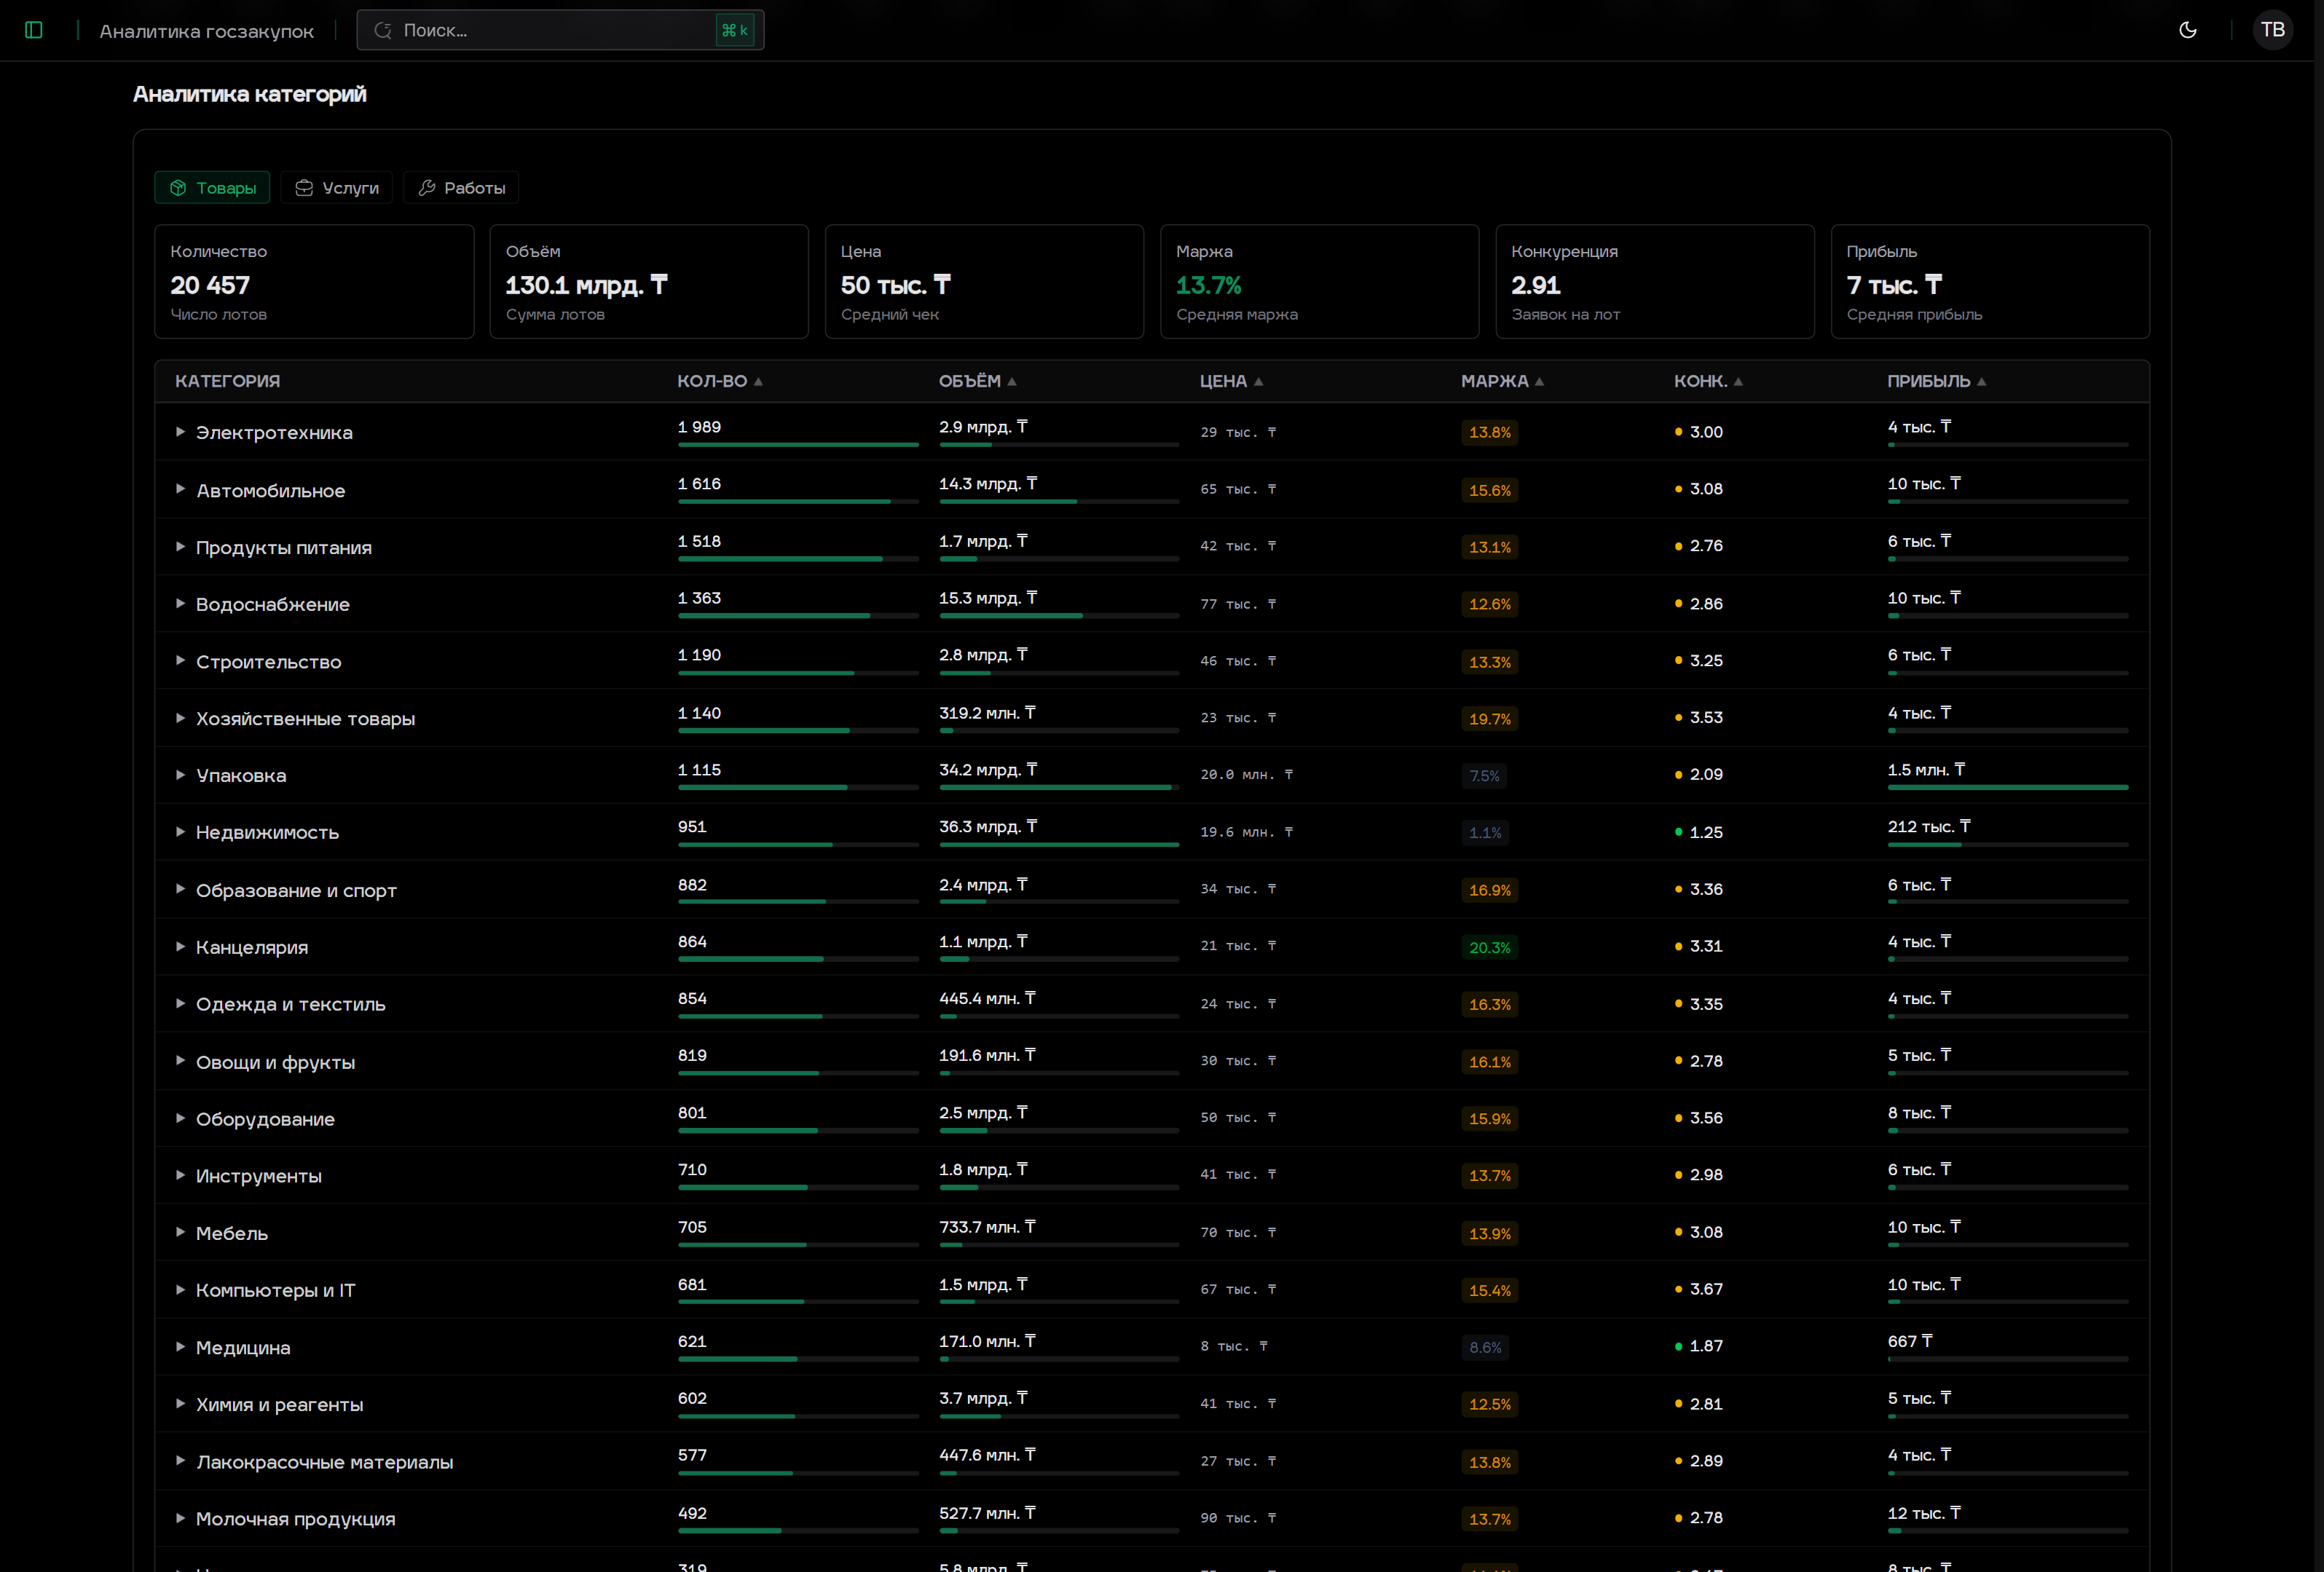
Task: Click the Товары box icon
Action: pos(178,188)
